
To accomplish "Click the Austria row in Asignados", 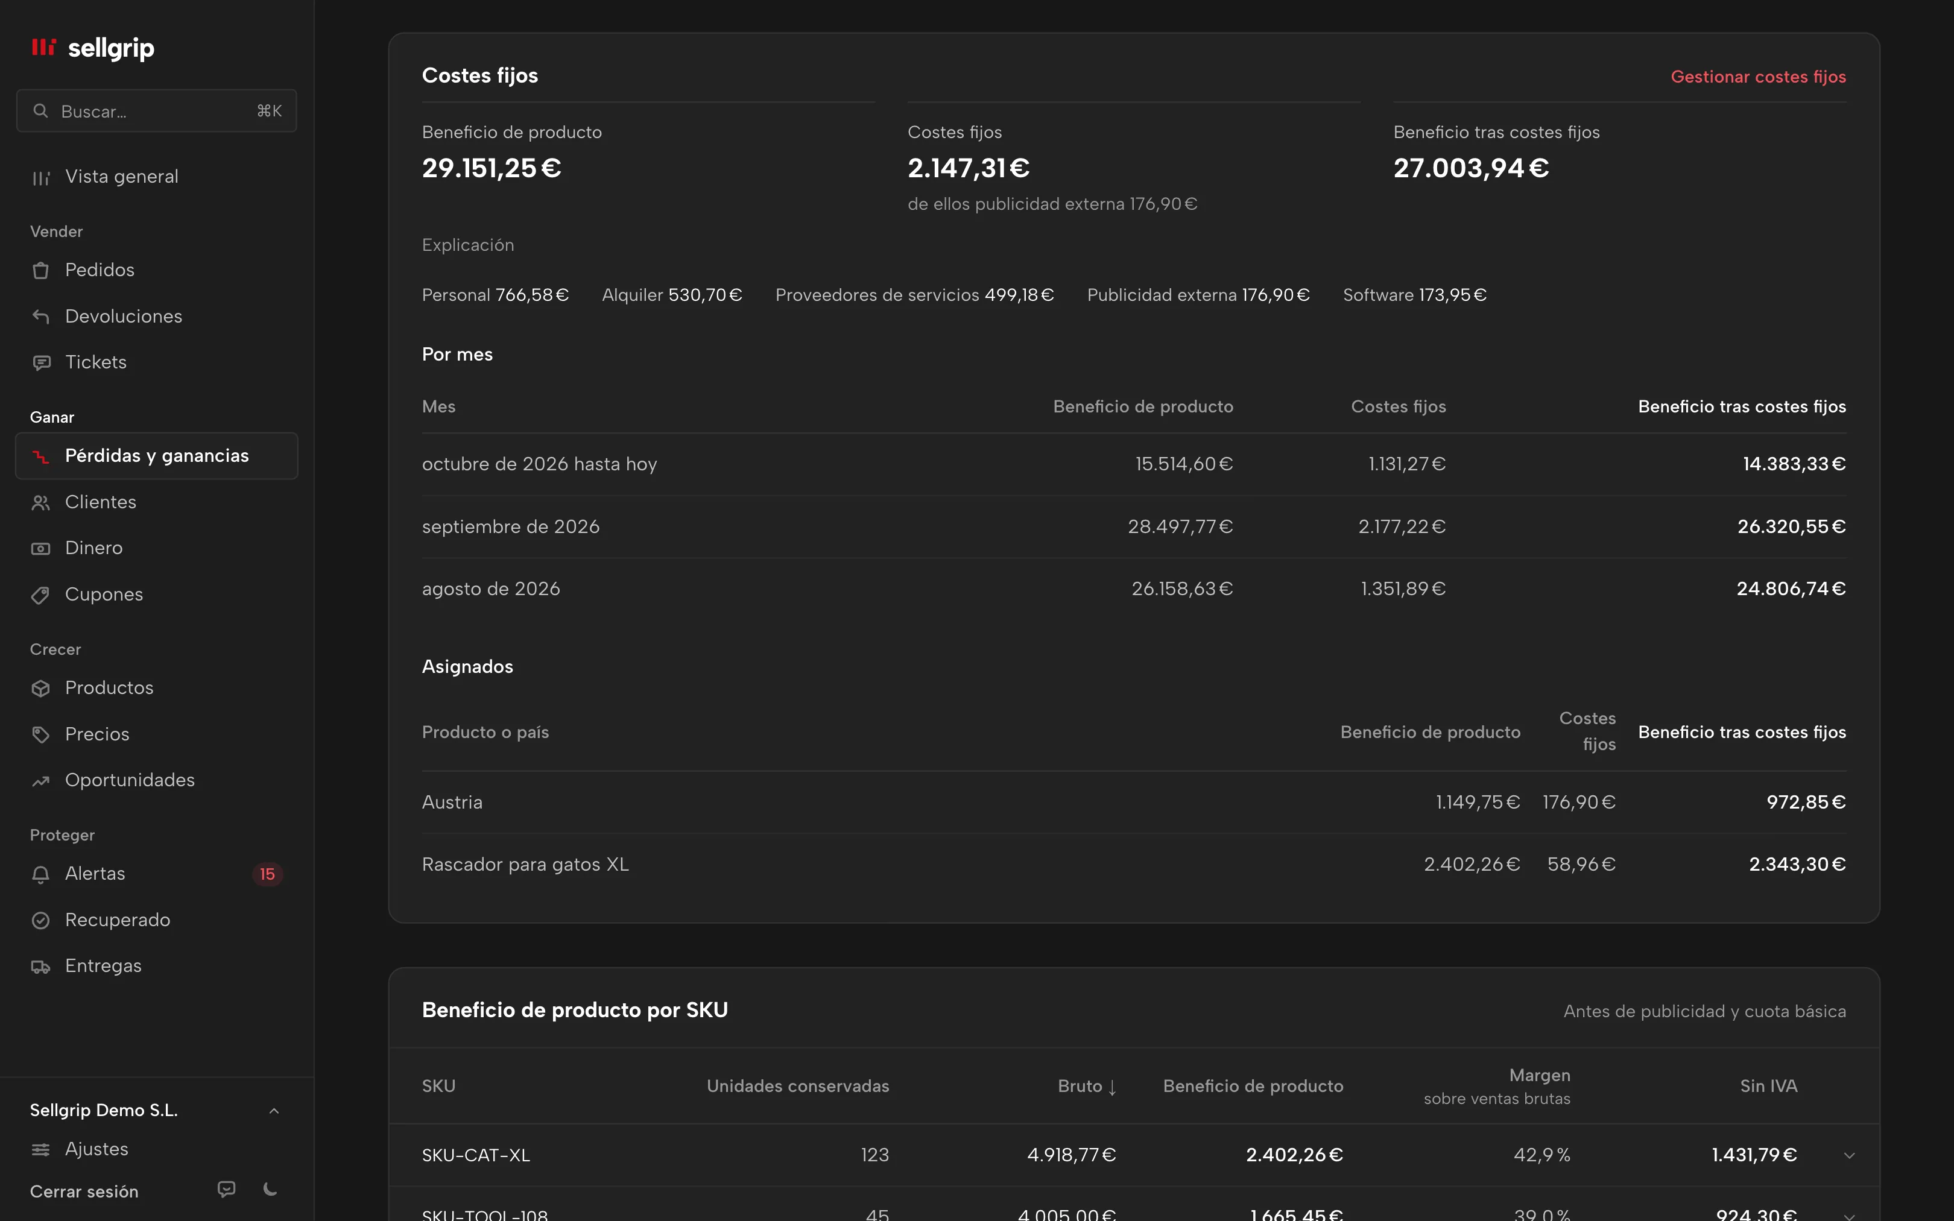I will pyautogui.click(x=1134, y=802).
